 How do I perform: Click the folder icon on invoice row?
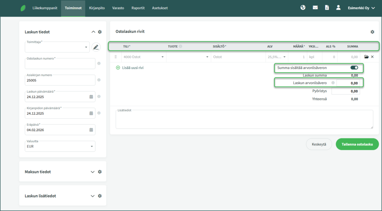pyautogui.click(x=366, y=57)
